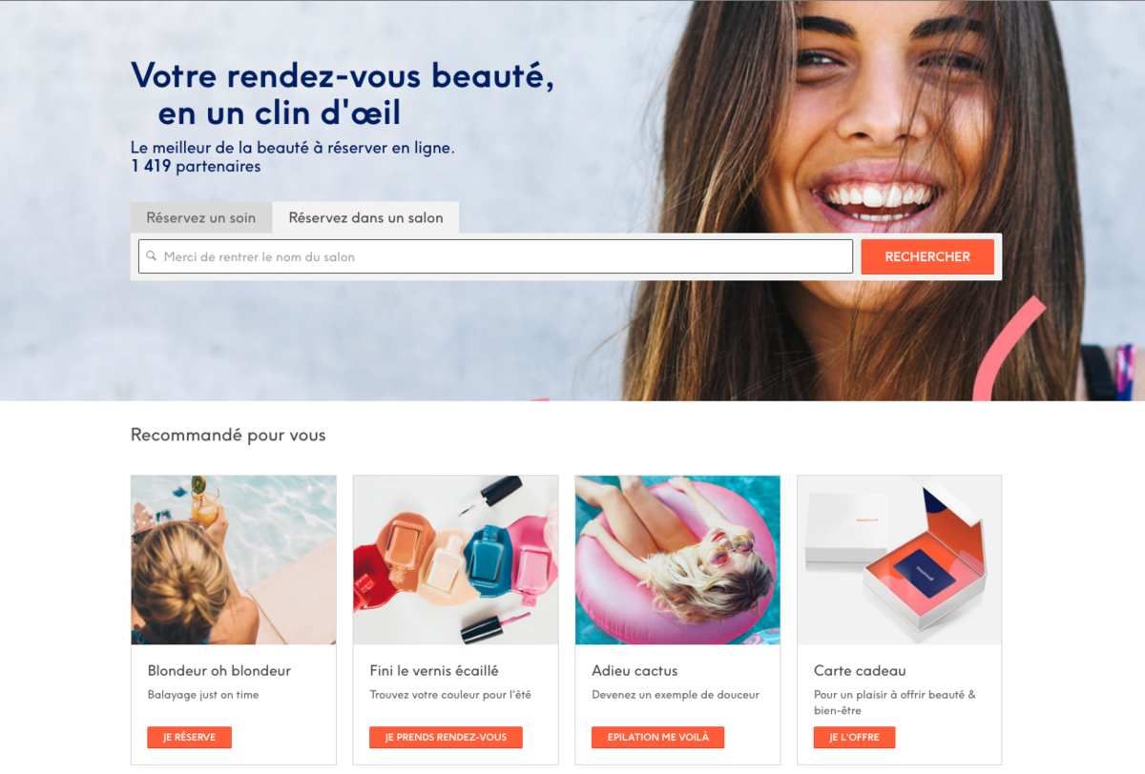Click the 1 419 partenaires text

[x=196, y=167]
